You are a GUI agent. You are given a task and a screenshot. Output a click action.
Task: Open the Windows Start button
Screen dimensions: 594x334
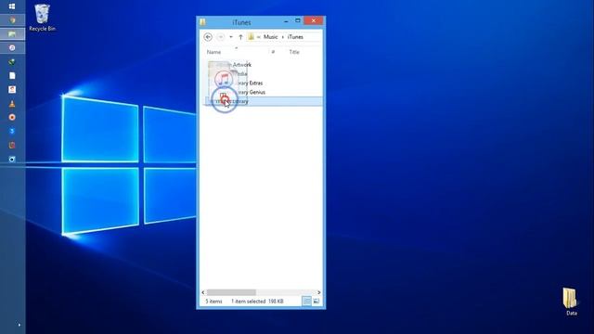(12, 6)
